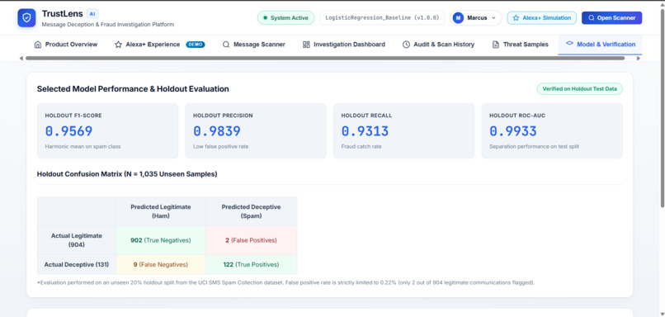The height and width of the screenshot is (317, 665).
Task: Expand the chevron next to Marcus
Action: click(x=493, y=18)
